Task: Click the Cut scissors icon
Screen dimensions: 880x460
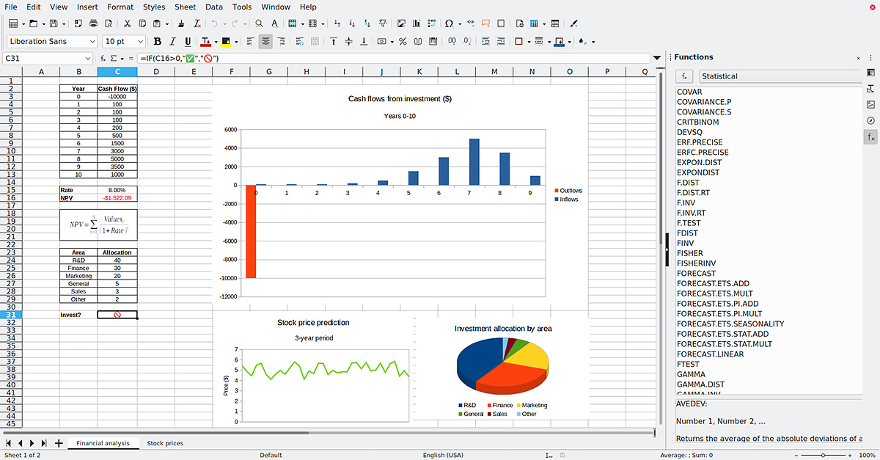Action: [x=128, y=23]
